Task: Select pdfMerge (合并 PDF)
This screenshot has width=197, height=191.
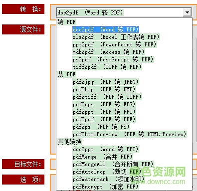Action: pyautogui.click(x=103, y=157)
